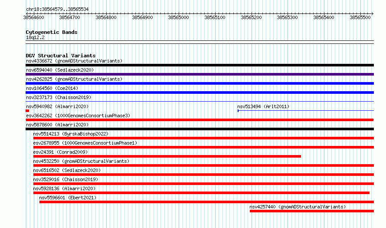This screenshot has width=386, height=228.
Task: Click the ruler's right end arrow
Action: [373, 13]
